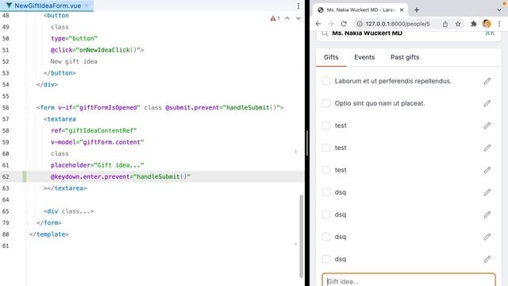Check the second dsq gift checkbox
Viewport: 508px width, 286px height.
coord(326,214)
